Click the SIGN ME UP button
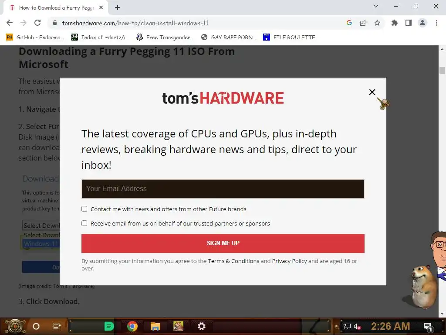Image resolution: width=446 pixels, height=335 pixels. click(223, 243)
